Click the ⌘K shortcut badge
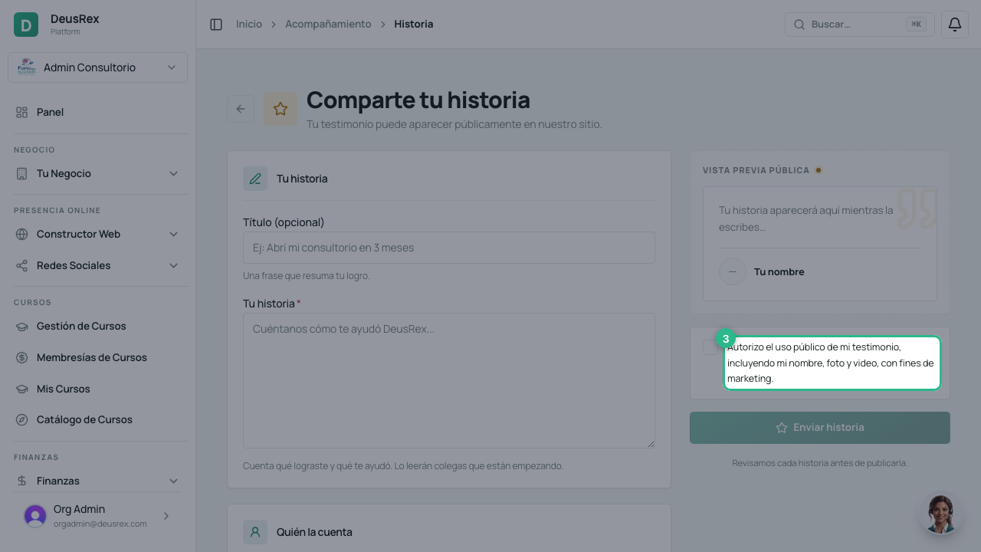 (916, 25)
